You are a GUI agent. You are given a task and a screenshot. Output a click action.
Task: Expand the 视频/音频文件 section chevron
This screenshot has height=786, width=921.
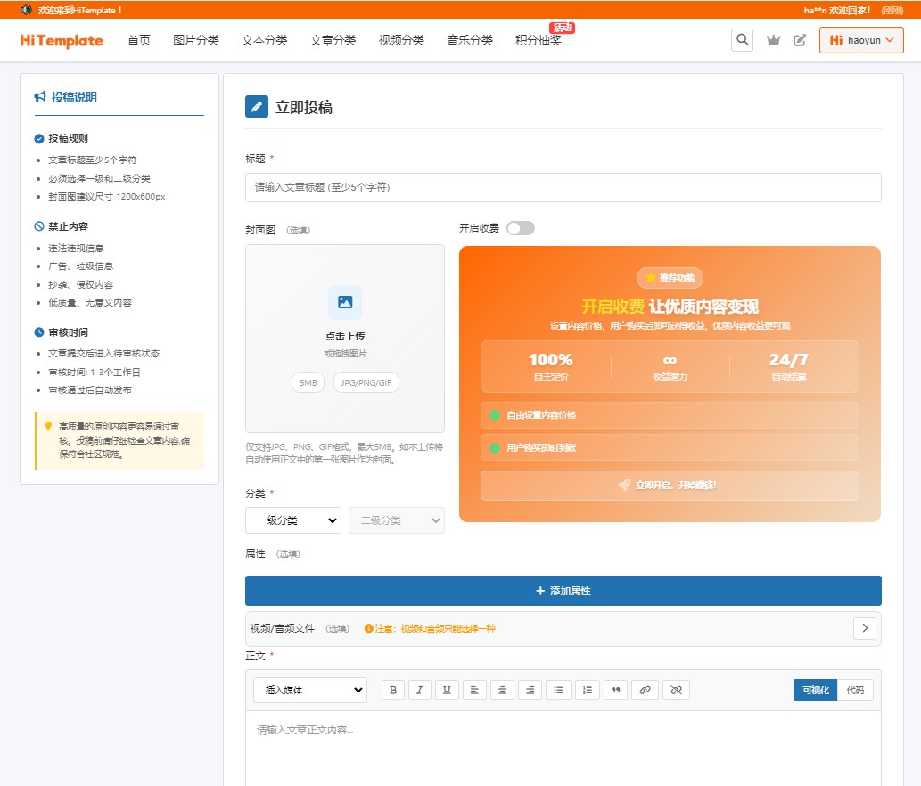click(864, 628)
